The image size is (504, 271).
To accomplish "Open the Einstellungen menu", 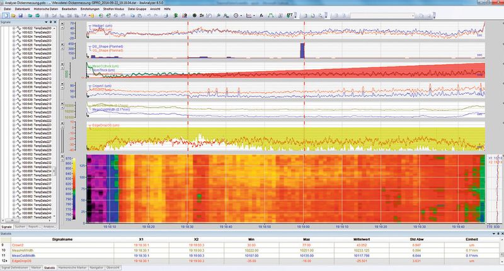I will (x=90, y=9).
